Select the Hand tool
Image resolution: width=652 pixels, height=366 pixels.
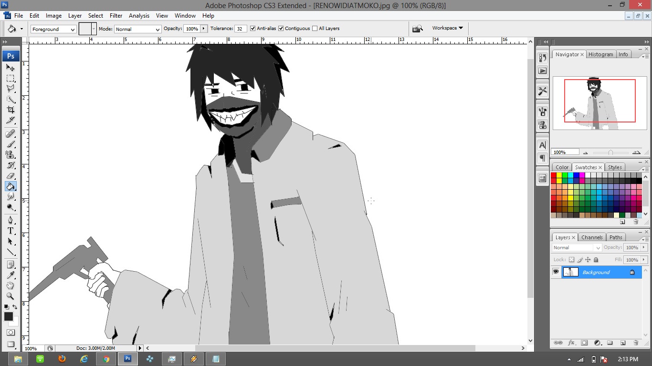pyautogui.click(x=11, y=285)
